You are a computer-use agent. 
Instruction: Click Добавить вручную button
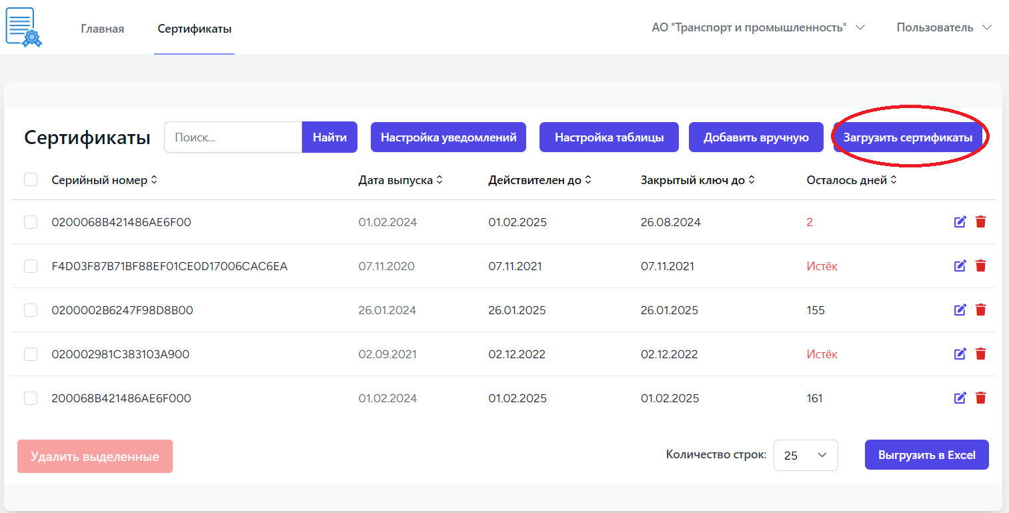point(756,137)
